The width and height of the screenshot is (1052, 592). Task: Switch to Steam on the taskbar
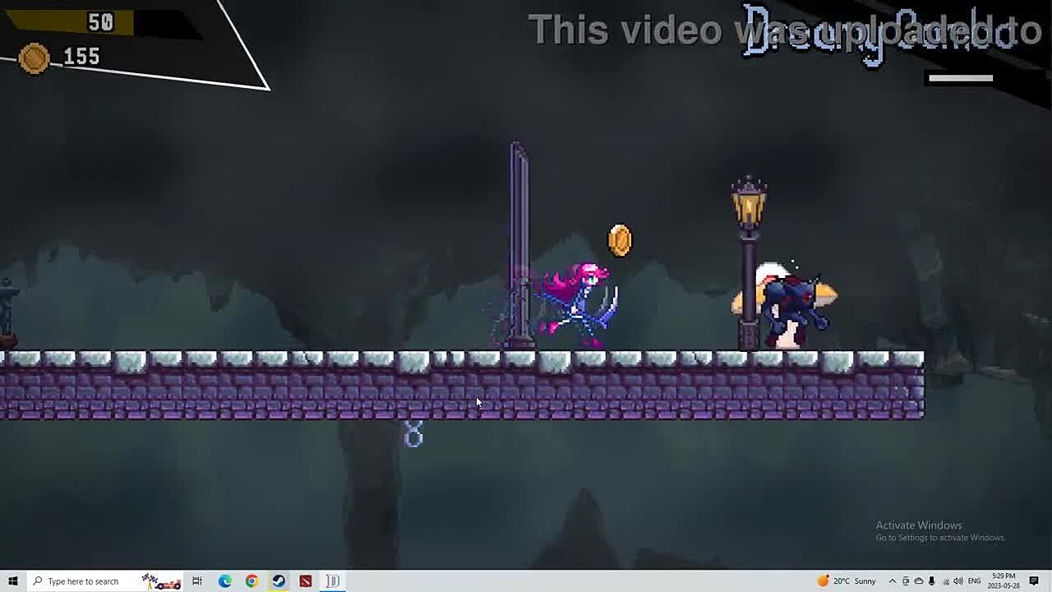click(279, 581)
